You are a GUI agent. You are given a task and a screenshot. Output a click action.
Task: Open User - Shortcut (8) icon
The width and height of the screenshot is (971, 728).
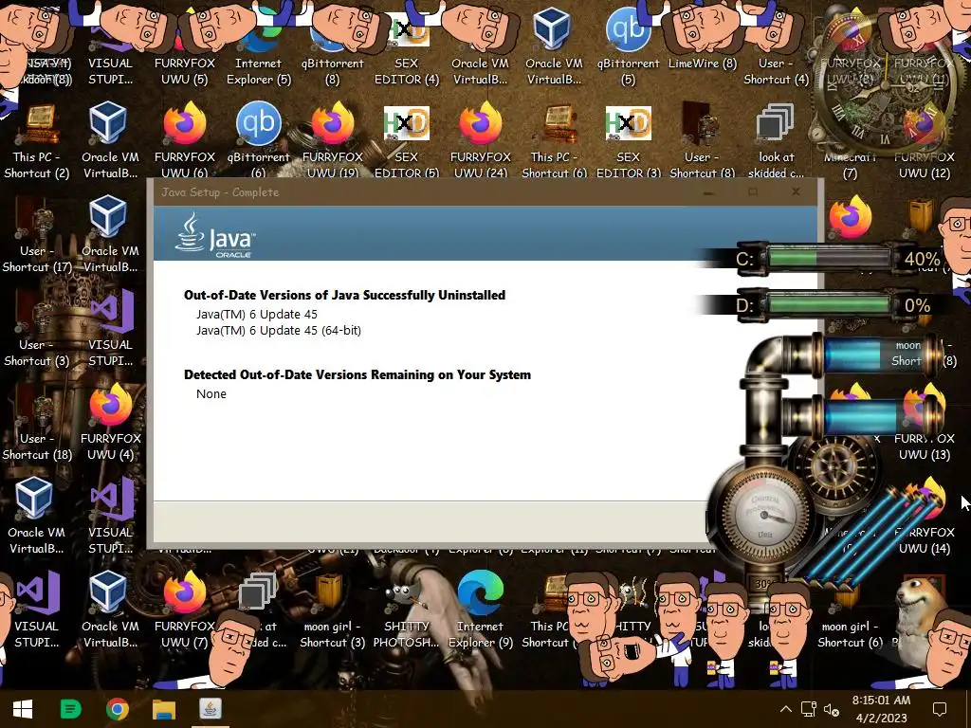click(x=703, y=142)
